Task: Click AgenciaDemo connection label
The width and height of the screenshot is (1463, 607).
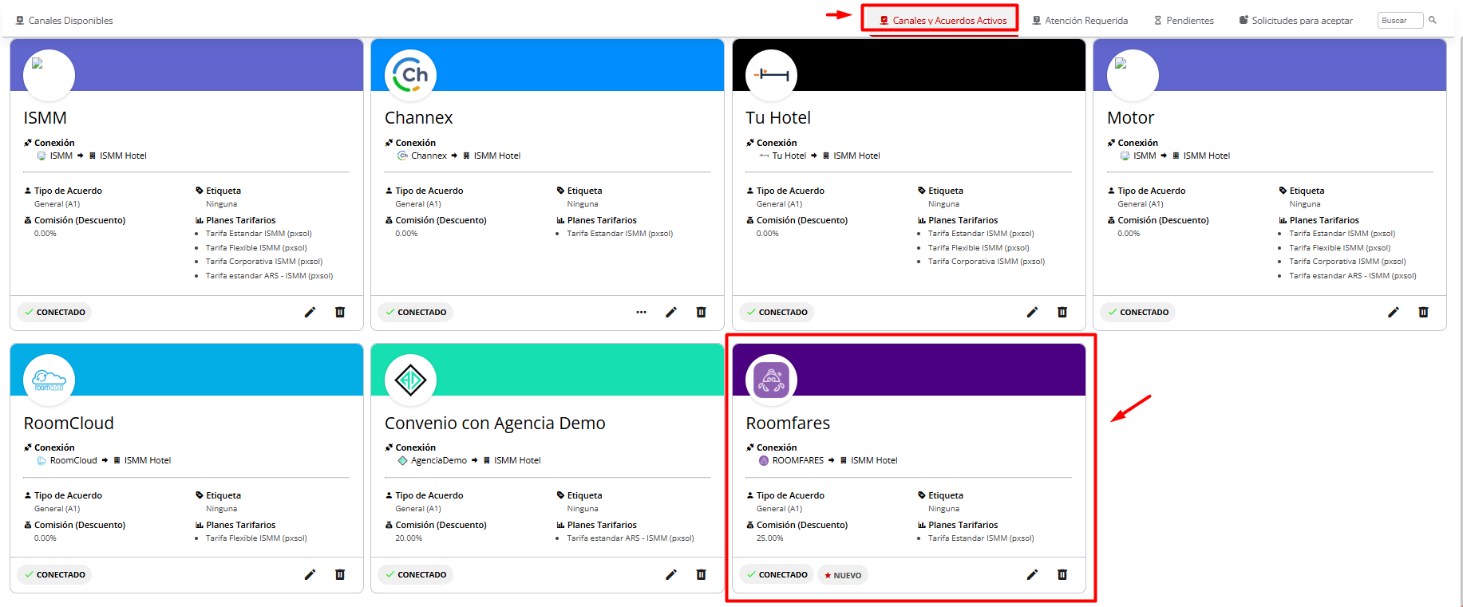Action: 439,460
